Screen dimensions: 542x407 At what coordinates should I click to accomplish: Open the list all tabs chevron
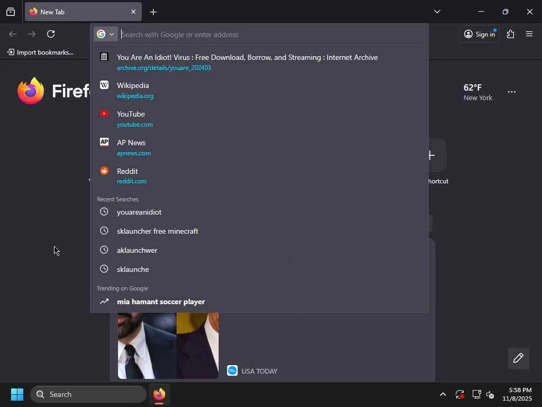(x=437, y=12)
